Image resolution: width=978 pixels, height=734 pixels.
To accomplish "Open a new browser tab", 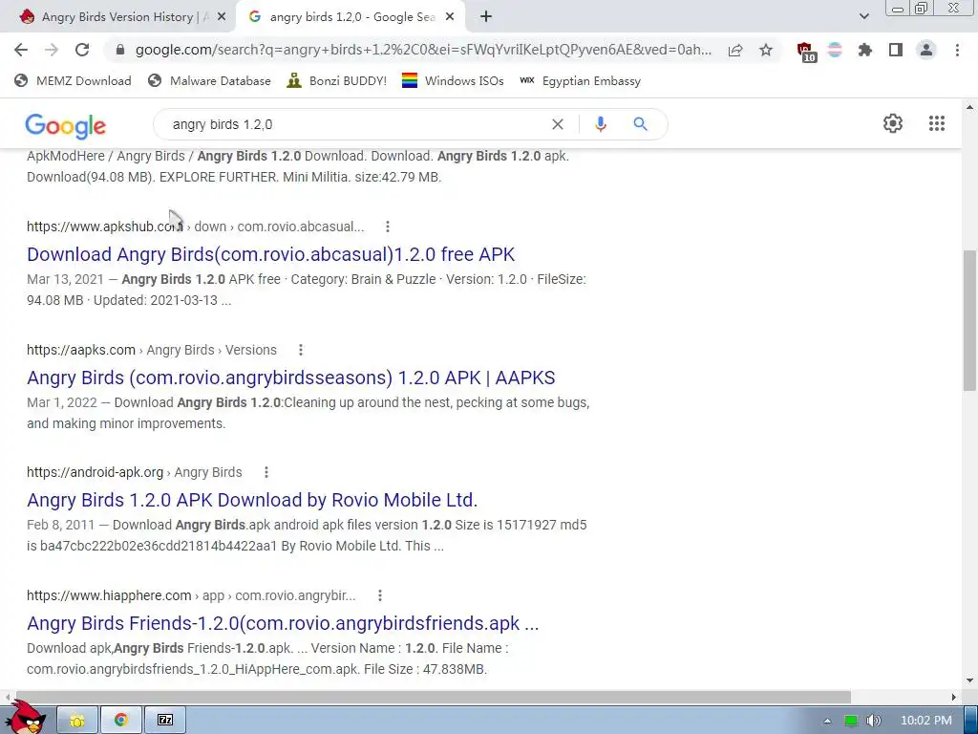I will click(x=486, y=17).
